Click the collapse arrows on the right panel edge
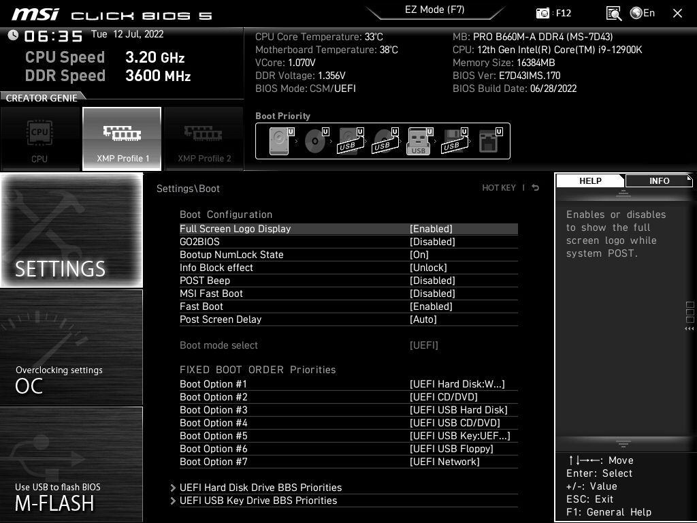Viewport: 697px width, 523px height. pyautogui.click(x=689, y=329)
